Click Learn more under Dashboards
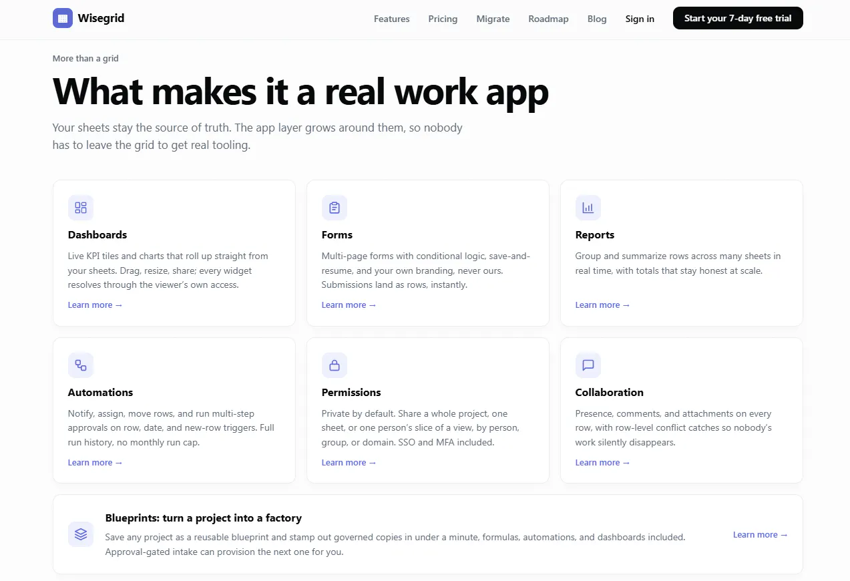 [95, 305]
